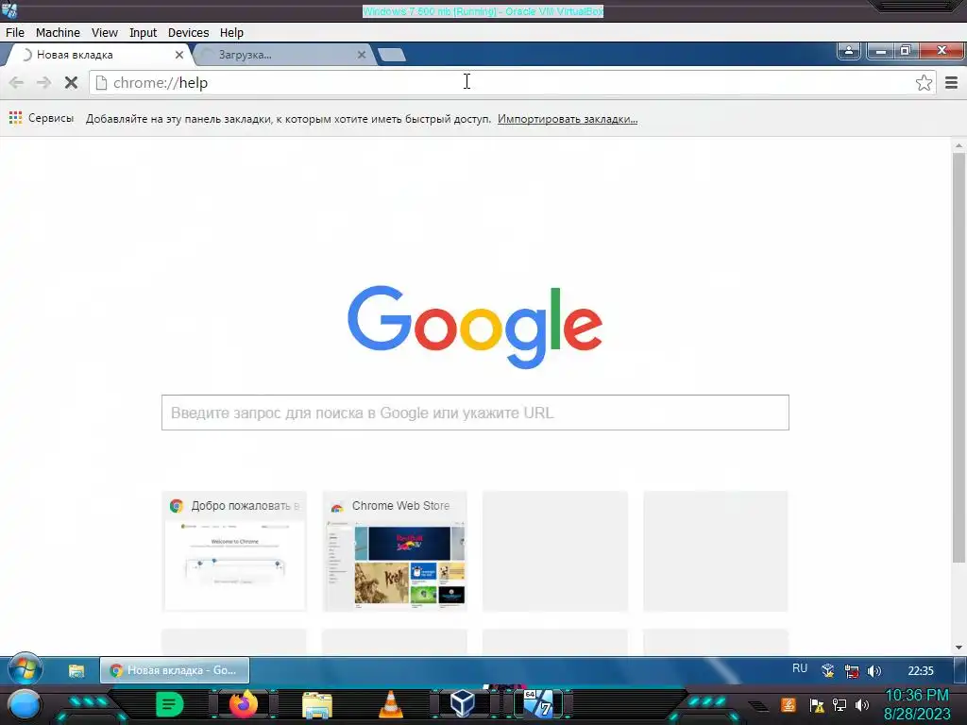Open Chrome user profile button
This screenshot has width=967, height=725.
[x=849, y=51]
